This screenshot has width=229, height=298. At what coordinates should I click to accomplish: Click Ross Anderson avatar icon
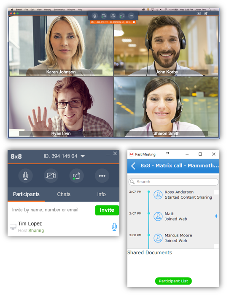coord(158,195)
